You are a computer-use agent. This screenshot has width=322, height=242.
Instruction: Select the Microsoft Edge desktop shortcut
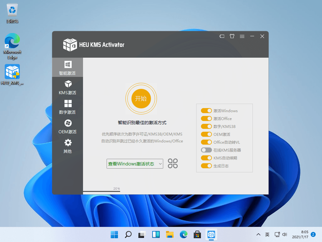coord(12,46)
